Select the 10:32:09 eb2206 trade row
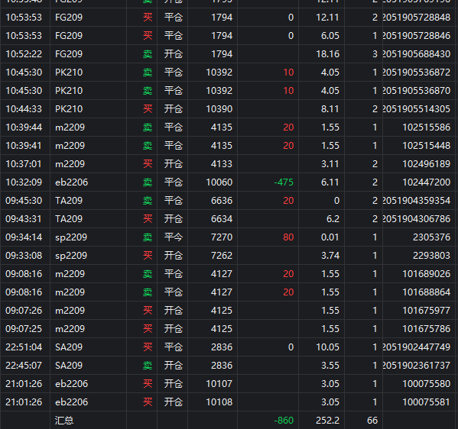The width and height of the screenshot is (458, 429). click(229, 182)
